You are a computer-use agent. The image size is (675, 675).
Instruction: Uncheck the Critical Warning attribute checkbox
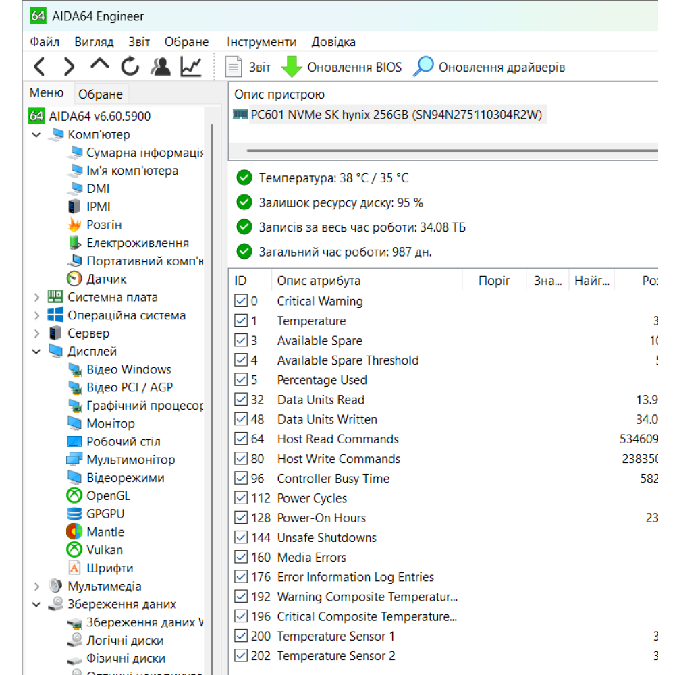coord(240,302)
